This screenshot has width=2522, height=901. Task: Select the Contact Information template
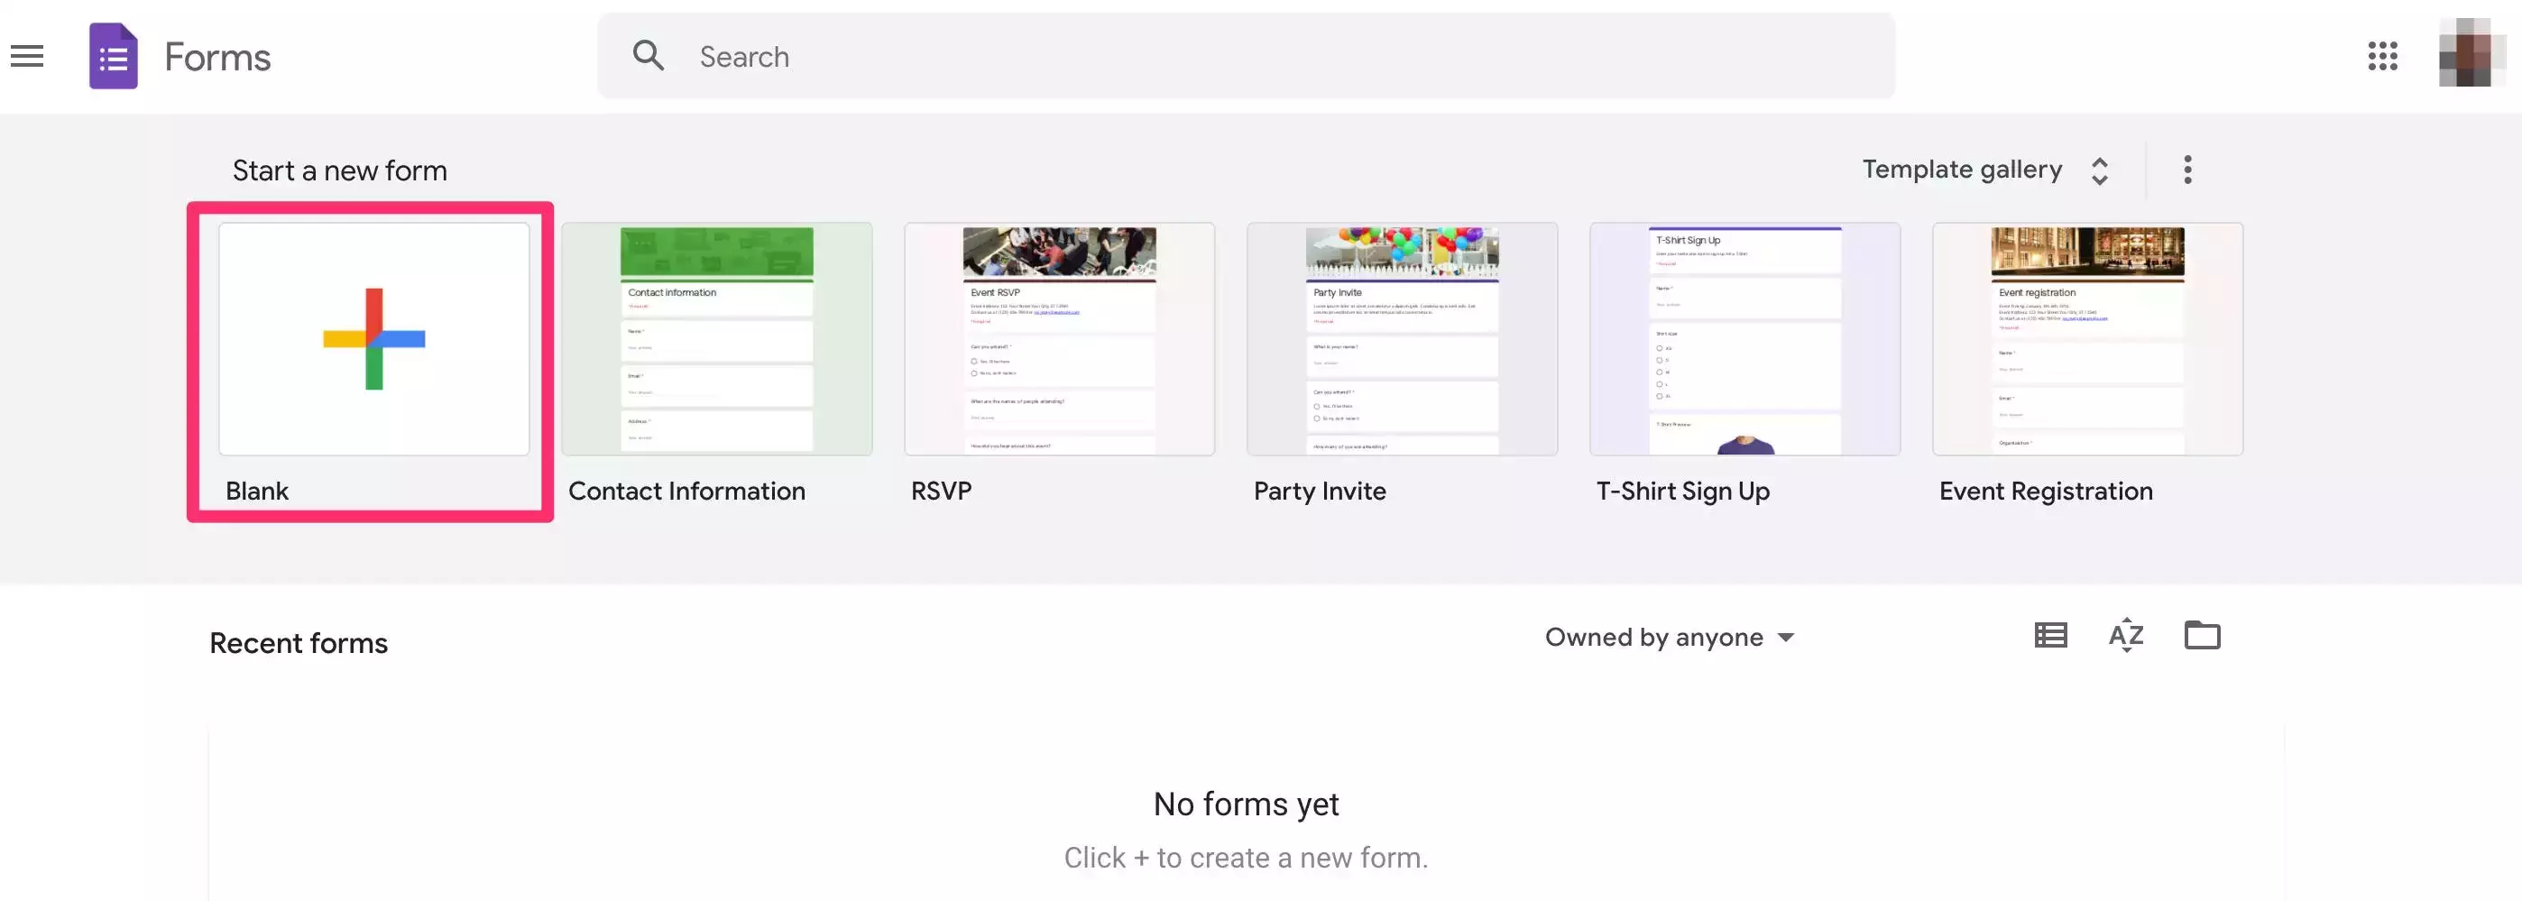click(x=717, y=339)
